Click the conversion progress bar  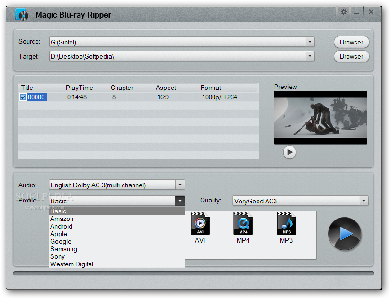194,273
